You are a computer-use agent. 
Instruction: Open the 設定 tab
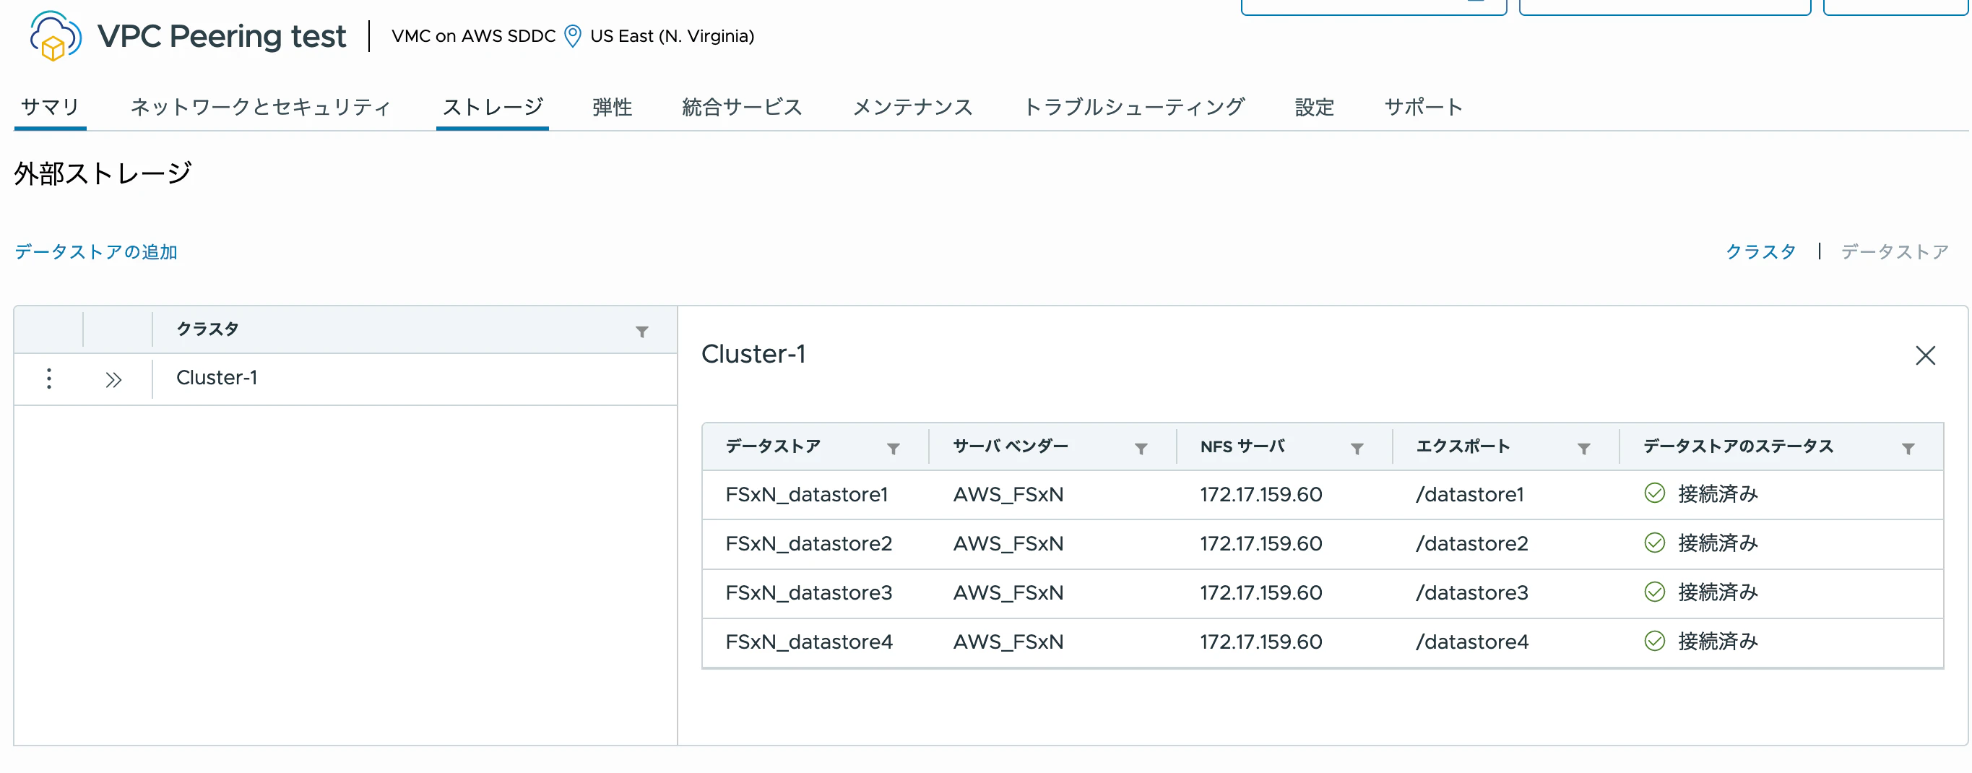pyautogui.click(x=1314, y=107)
